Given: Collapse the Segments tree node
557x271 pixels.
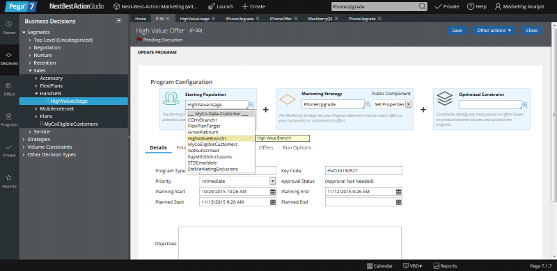Looking at the screenshot, I should click(x=24, y=32).
